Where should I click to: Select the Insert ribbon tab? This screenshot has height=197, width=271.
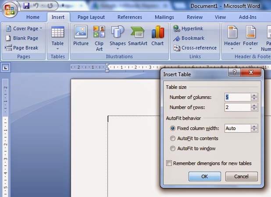click(58, 17)
